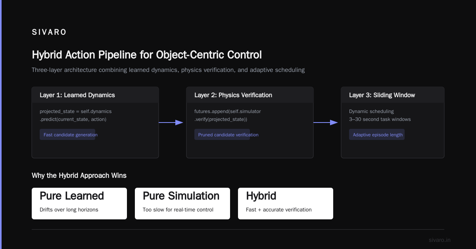Click the projected_state dynamics code snippet

pyautogui.click(x=75, y=115)
